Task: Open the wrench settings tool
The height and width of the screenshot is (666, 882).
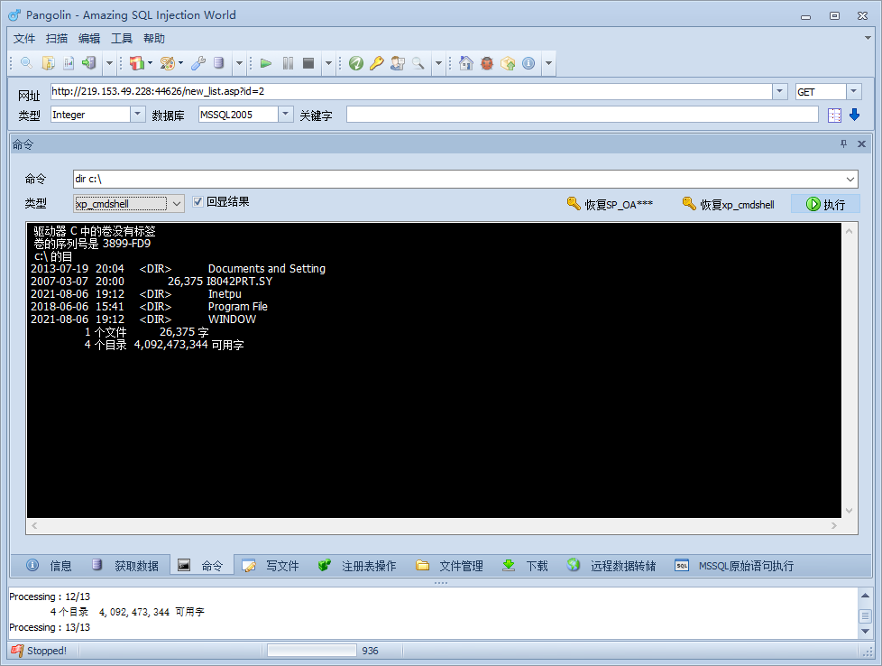Action: (198, 63)
